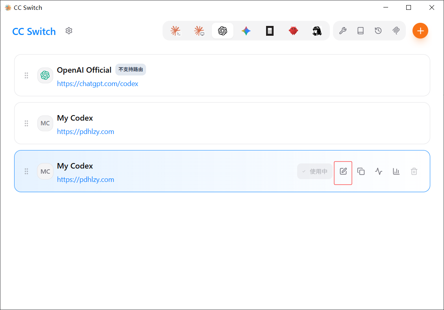The width and height of the screenshot is (444, 310).
Task: Click the 使用中 status button
Action: [314, 171]
